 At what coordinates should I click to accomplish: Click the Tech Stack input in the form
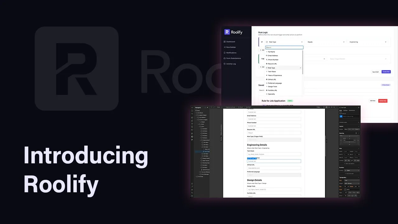(x=274, y=154)
